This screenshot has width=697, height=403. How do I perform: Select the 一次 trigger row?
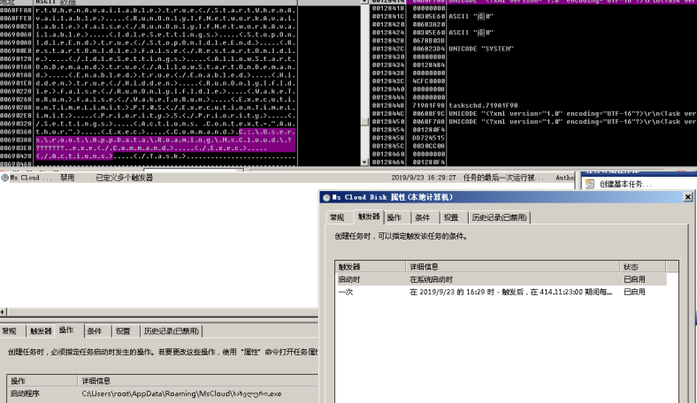tap(501, 292)
